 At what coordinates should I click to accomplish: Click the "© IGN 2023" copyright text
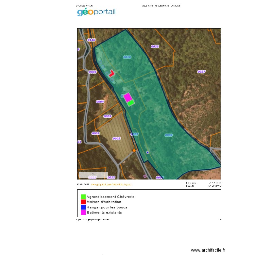pos(83,184)
